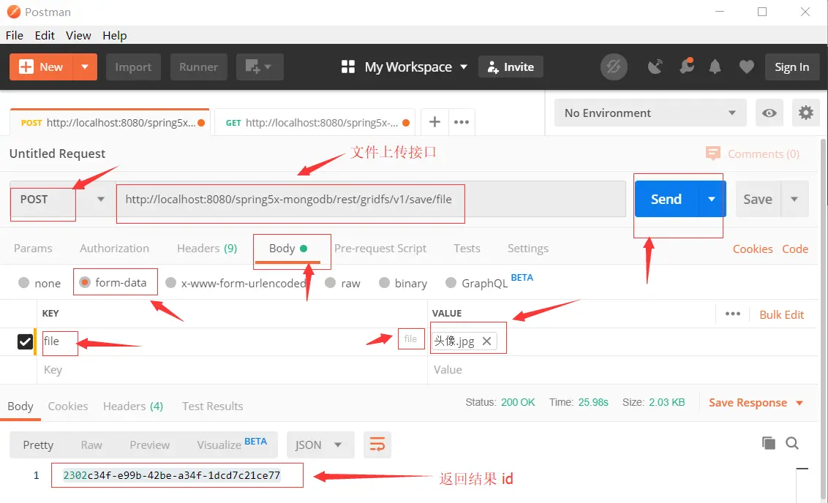Viewport: 828px width, 503px height.
Task: Switch to the Params tab
Action: point(33,248)
